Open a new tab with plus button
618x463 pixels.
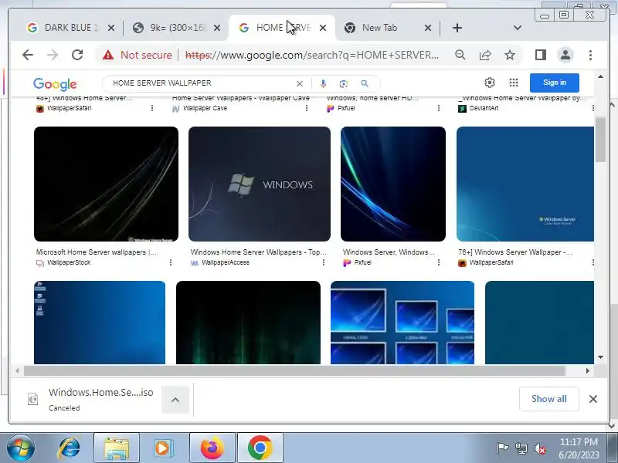457,28
